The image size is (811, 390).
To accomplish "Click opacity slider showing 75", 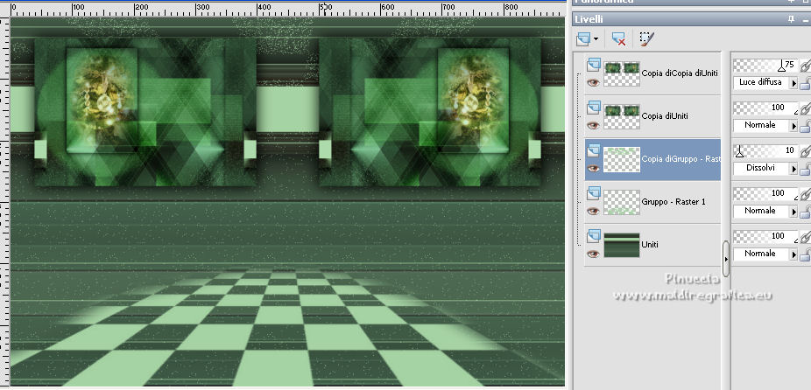I will coord(765,65).
